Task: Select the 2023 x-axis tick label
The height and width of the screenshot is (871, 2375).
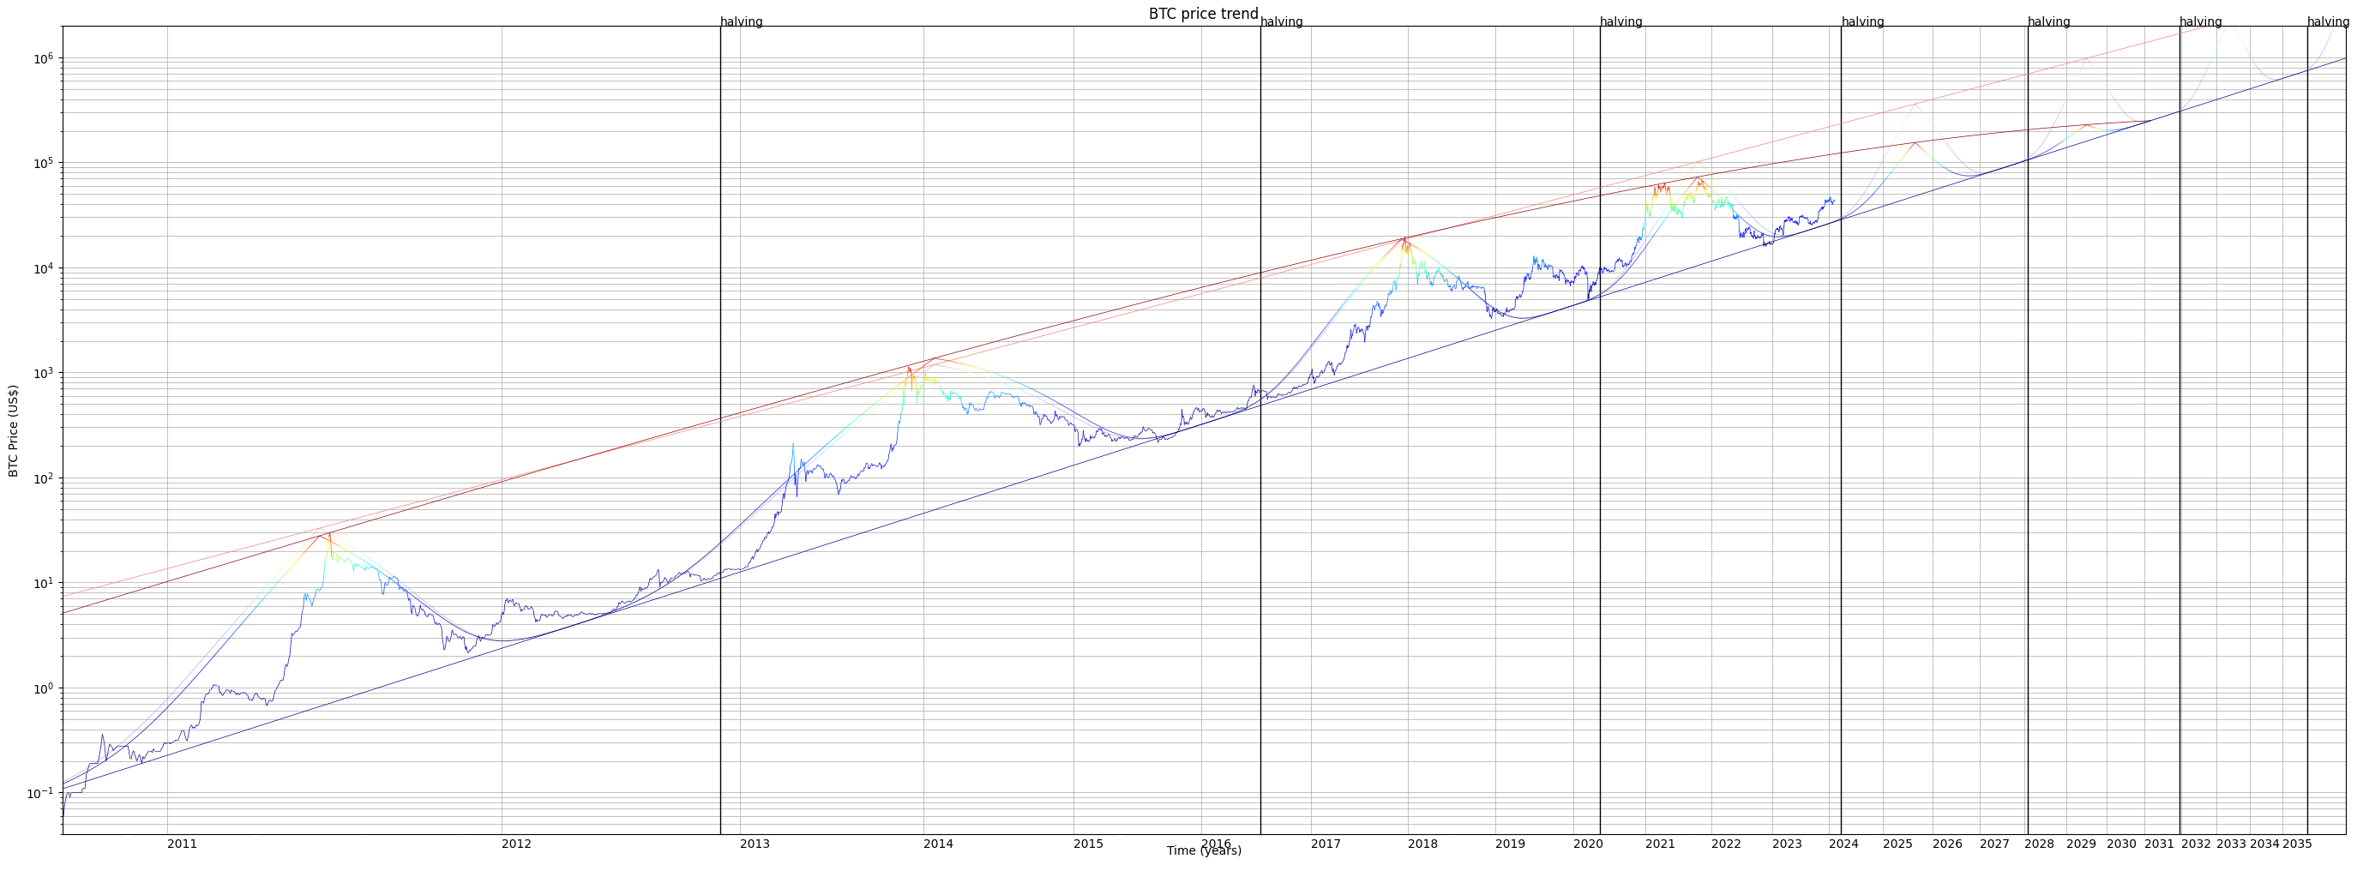Action: [x=1787, y=844]
